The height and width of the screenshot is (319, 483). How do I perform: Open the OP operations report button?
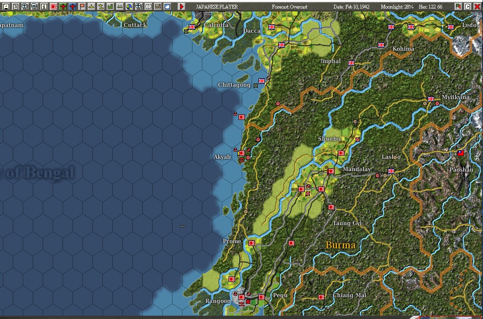click(148, 6)
